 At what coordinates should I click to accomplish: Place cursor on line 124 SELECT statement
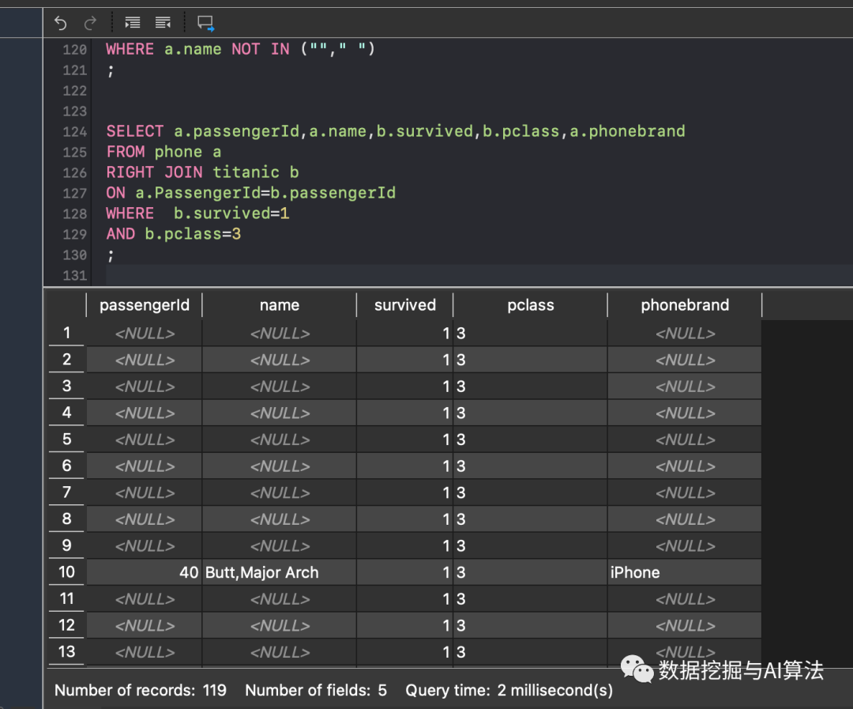pyautogui.click(x=396, y=131)
